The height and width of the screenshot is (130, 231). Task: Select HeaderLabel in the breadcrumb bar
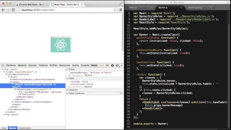point(25,128)
